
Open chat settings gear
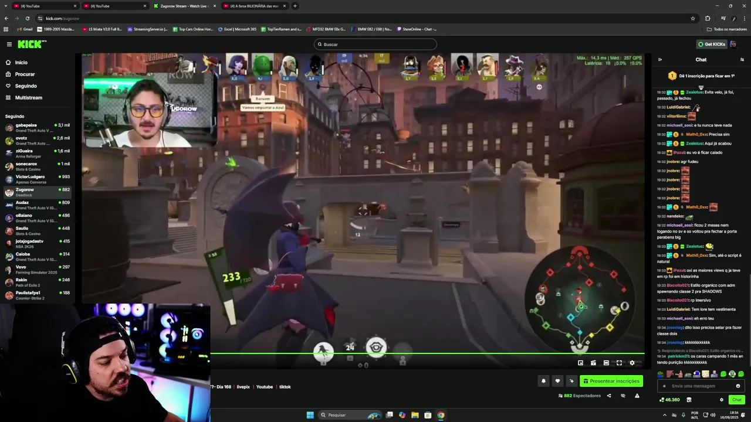click(722, 400)
